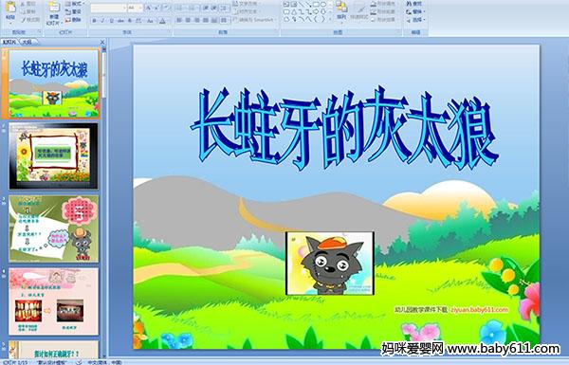This screenshot has width=569, height=365.
Task: Click the Clear Formatting icon
Action: pos(166,8)
